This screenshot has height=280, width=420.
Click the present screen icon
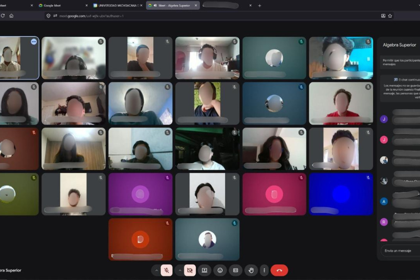[x=205, y=270]
